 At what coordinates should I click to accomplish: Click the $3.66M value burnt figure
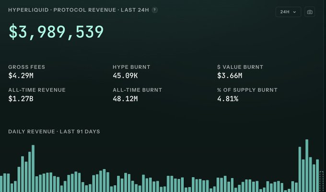tap(230, 76)
